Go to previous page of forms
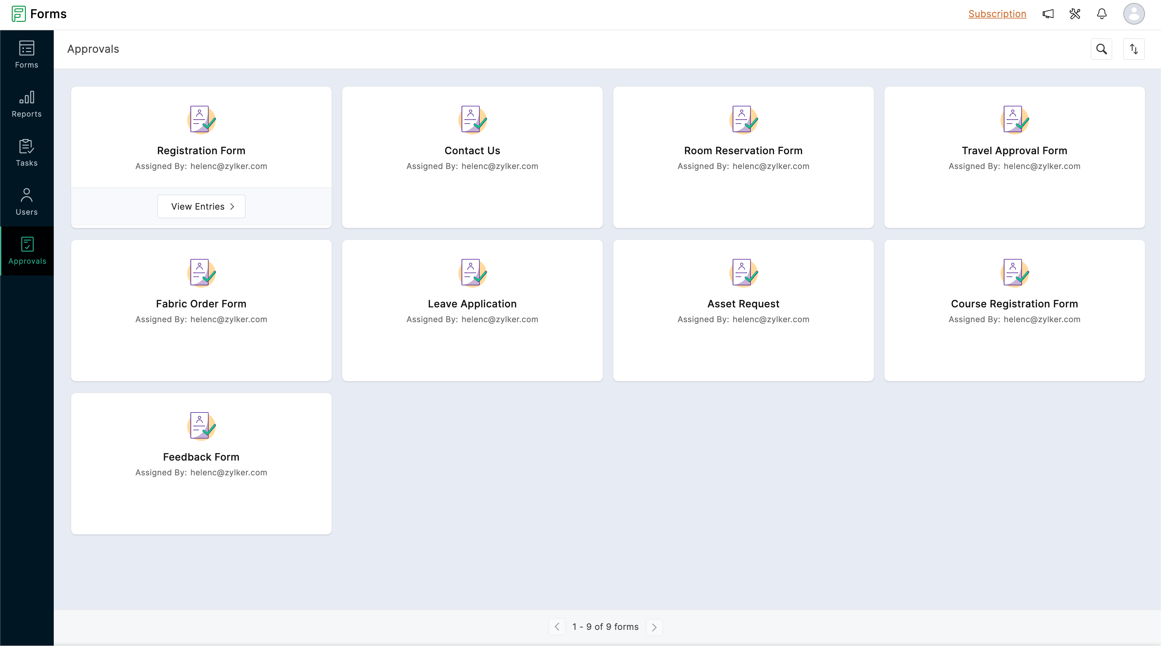The image size is (1161, 646). click(557, 627)
